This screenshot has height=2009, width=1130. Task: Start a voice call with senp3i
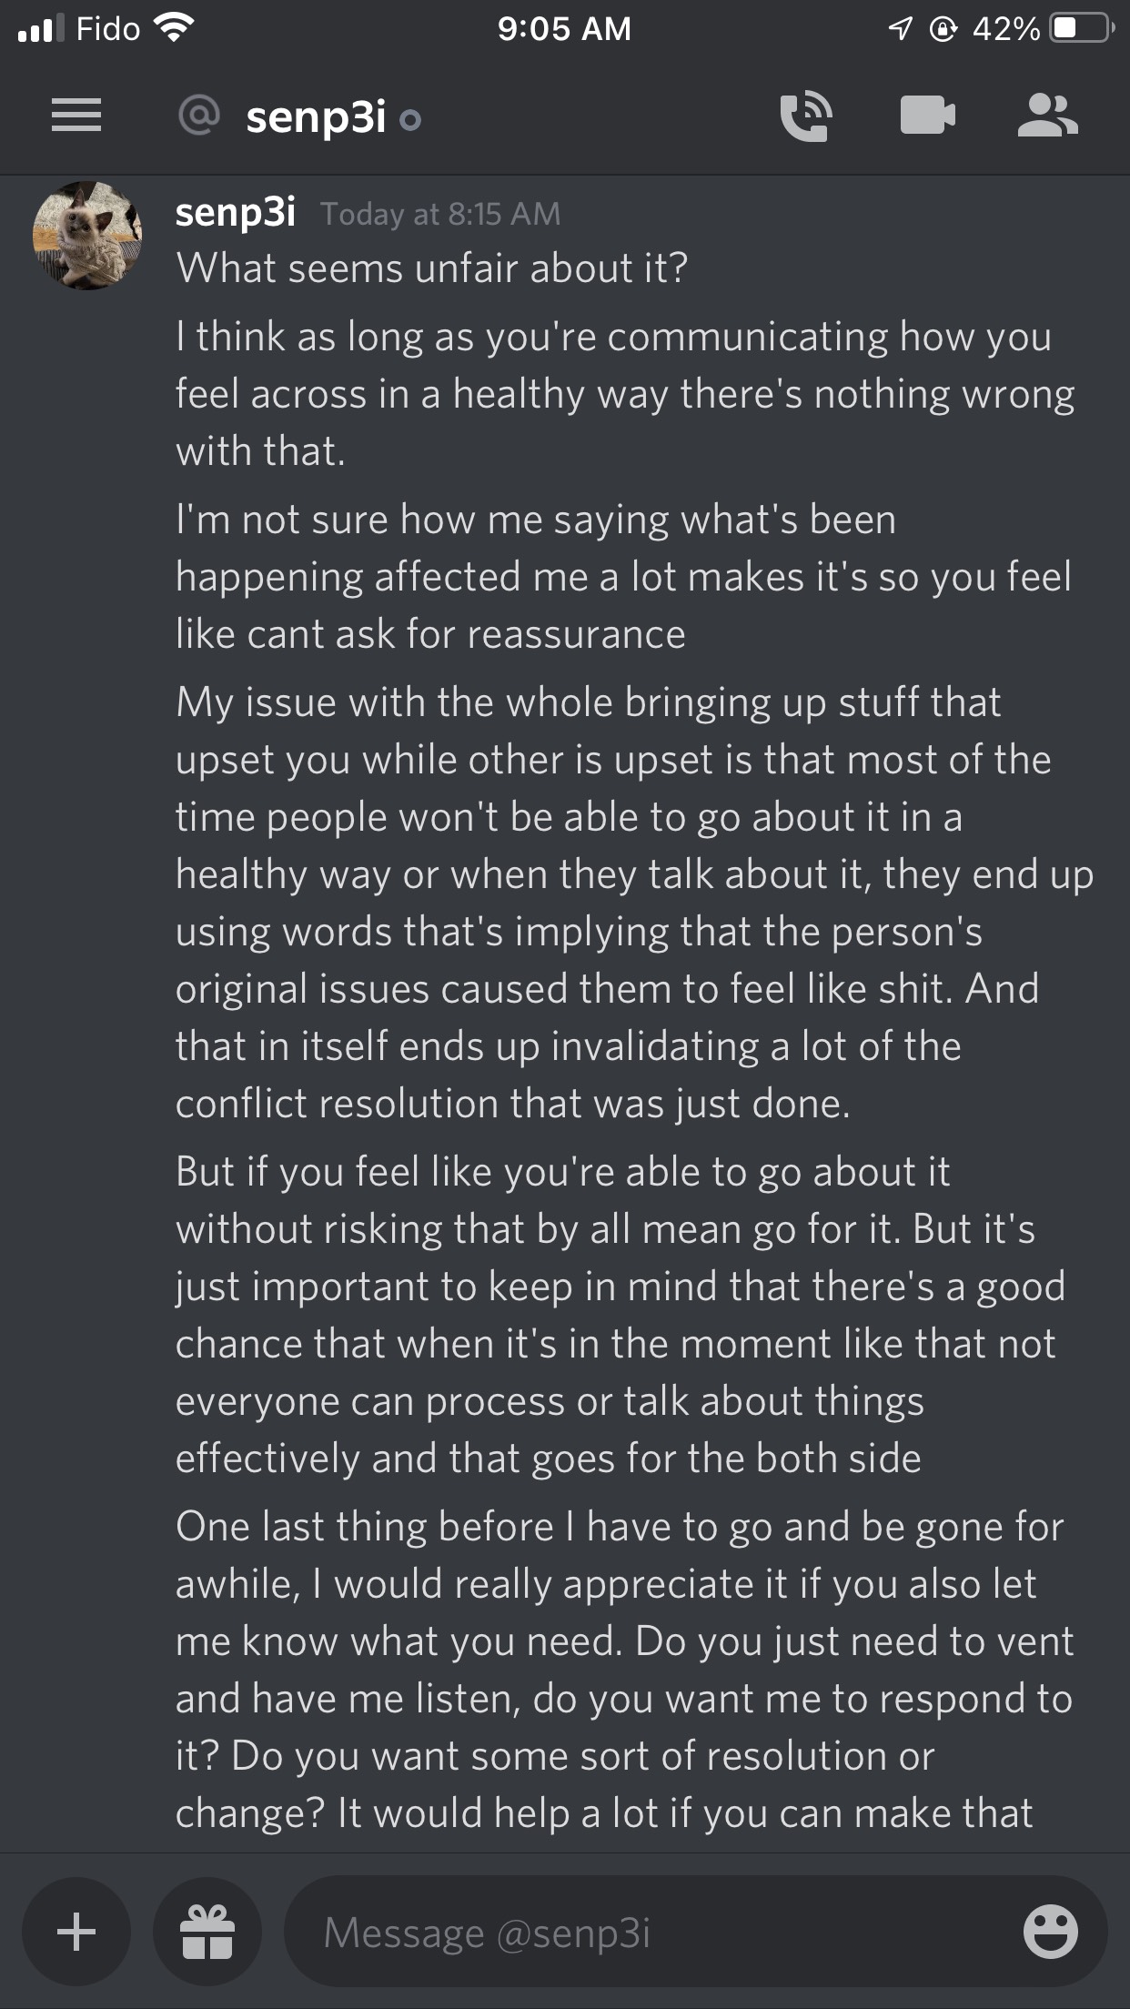pyautogui.click(x=805, y=116)
